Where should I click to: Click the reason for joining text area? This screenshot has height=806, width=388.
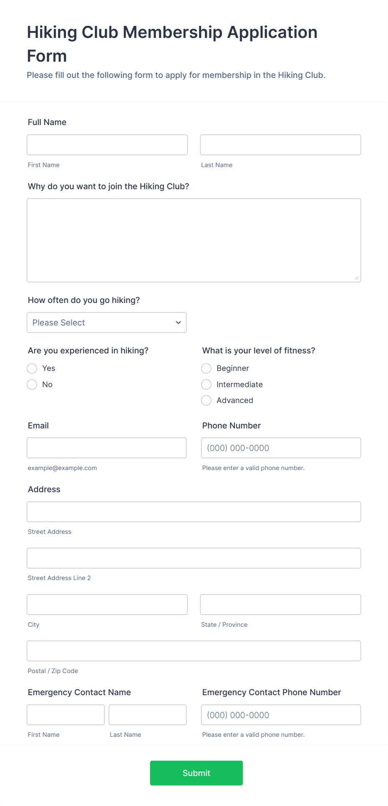coord(194,240)
